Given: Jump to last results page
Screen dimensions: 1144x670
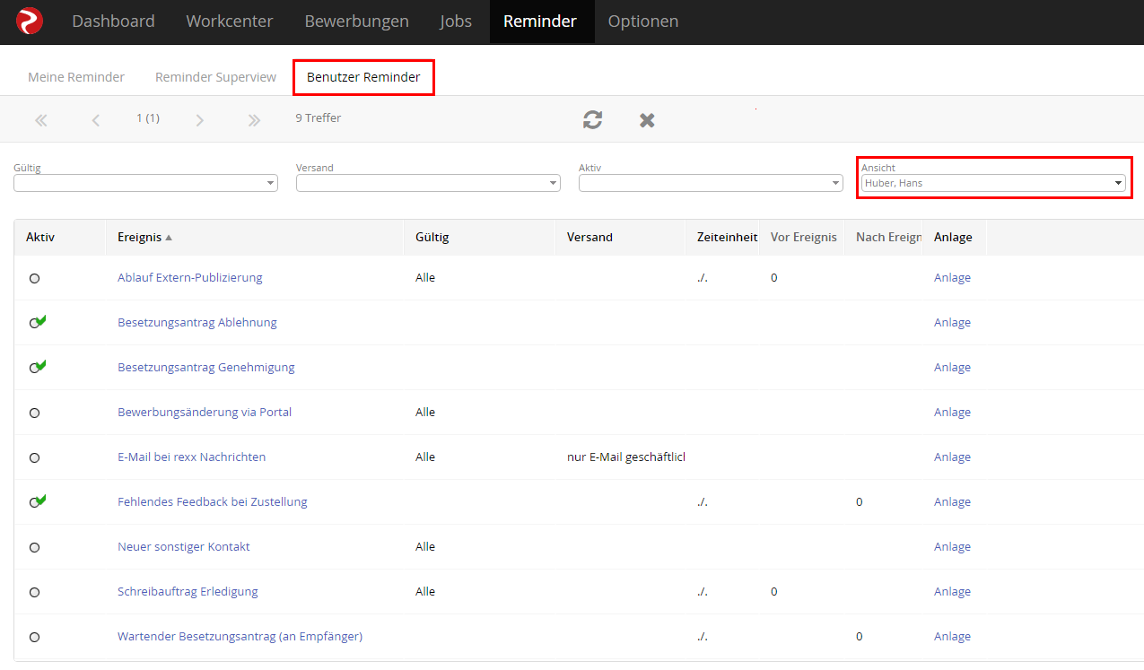Looking at the screenshot, I should pyautogui.click(x=254, y=120).
